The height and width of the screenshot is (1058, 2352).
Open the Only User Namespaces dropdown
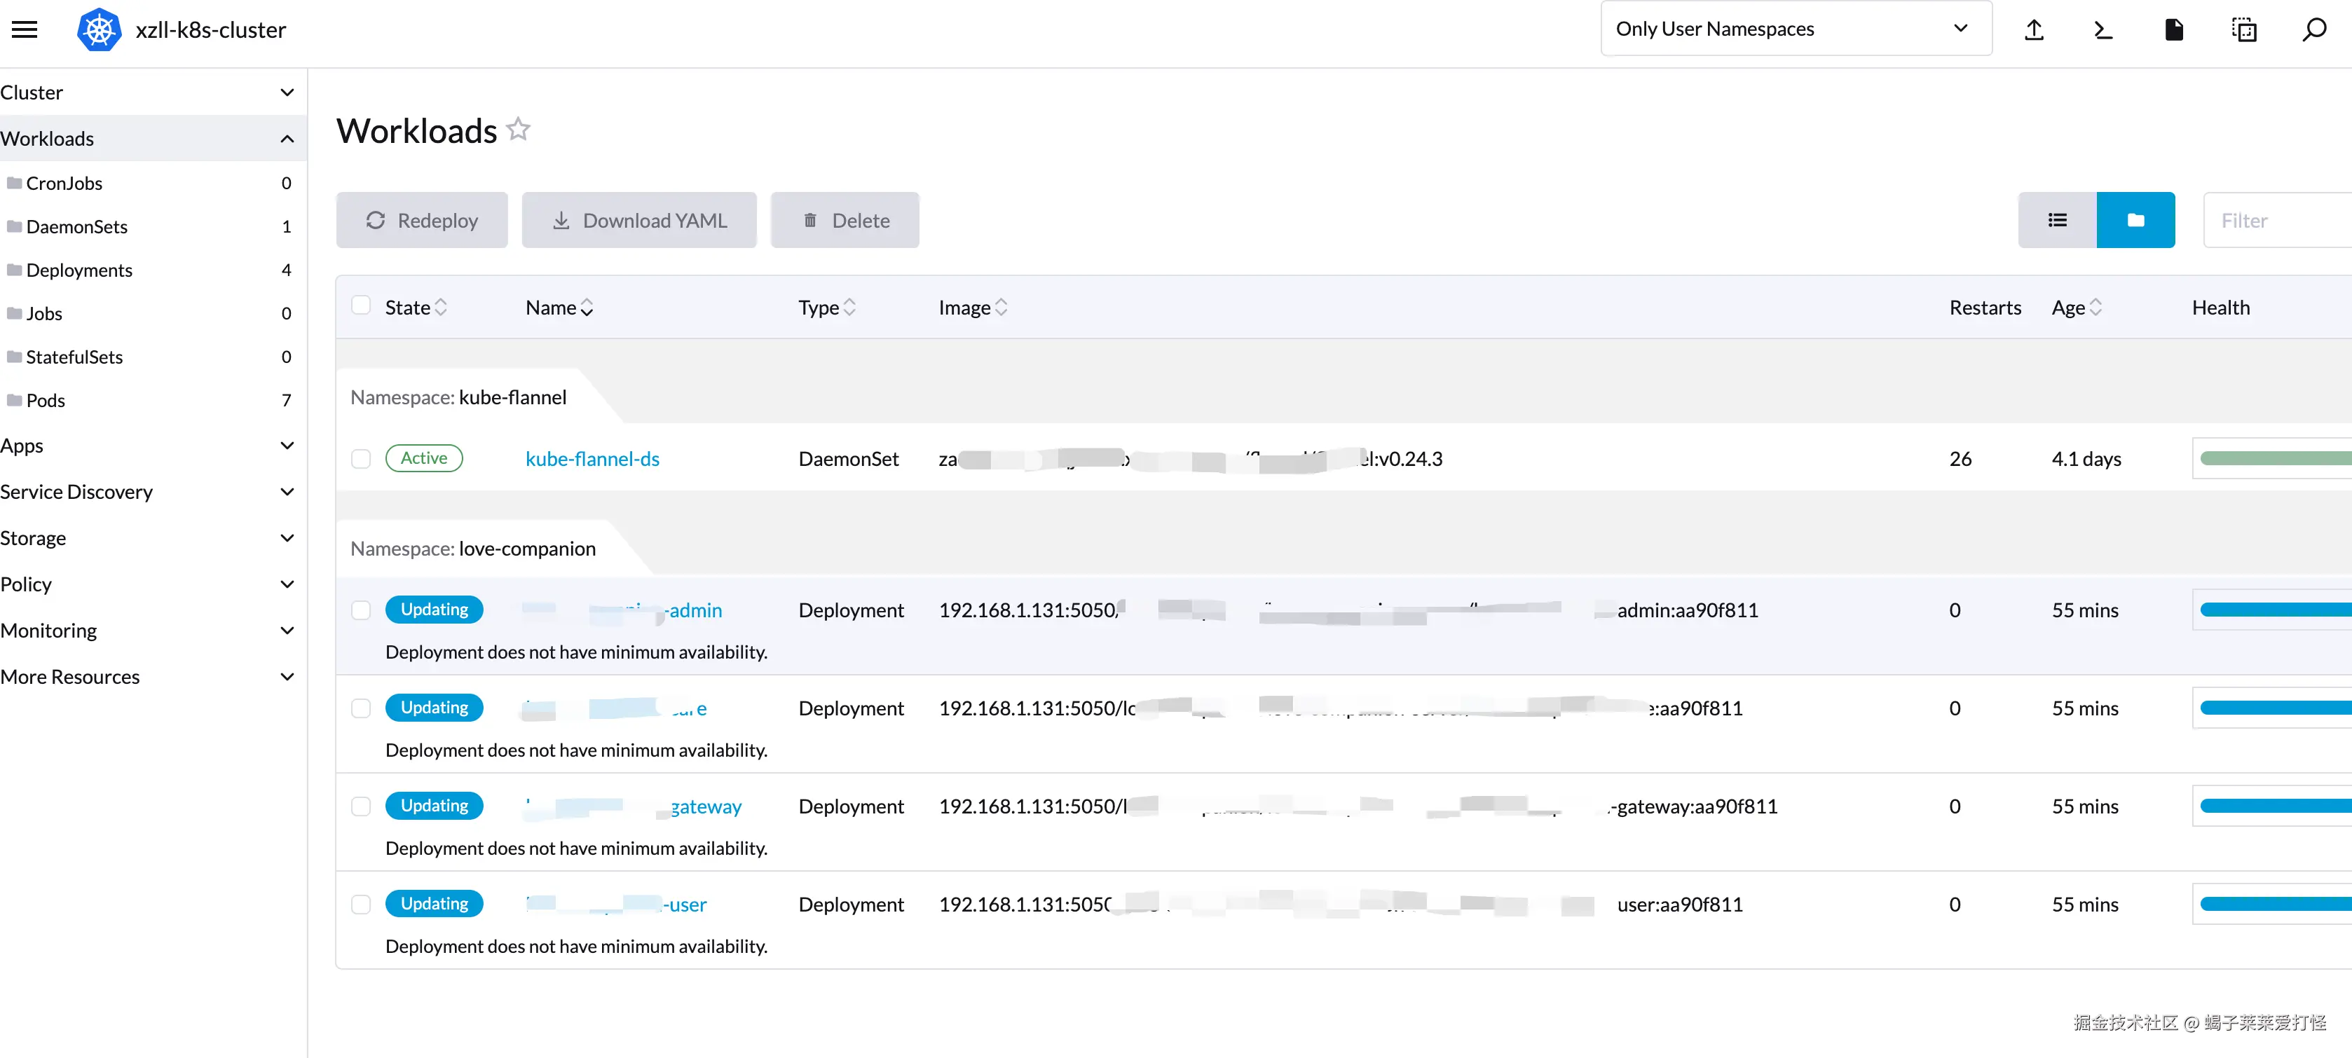click(x=1795, y=29)
